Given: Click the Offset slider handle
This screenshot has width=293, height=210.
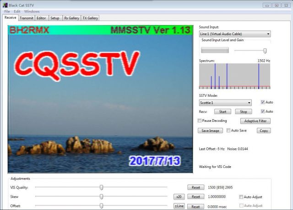Looking at the screenshot, I should [x=101, y=206].
